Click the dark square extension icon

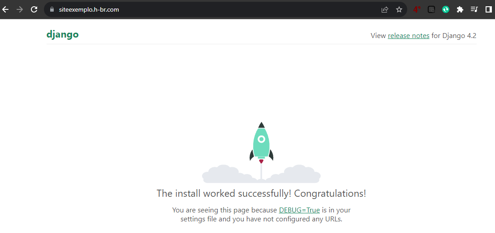coord(431,9)
